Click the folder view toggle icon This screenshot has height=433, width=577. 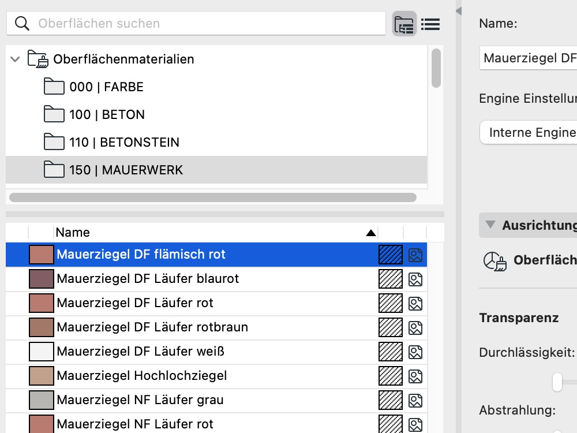pyautogui.click(x=404, y=24)
